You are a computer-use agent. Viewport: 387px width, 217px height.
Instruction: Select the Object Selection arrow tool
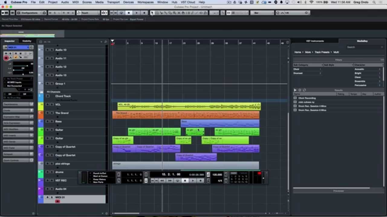point(152,13)
